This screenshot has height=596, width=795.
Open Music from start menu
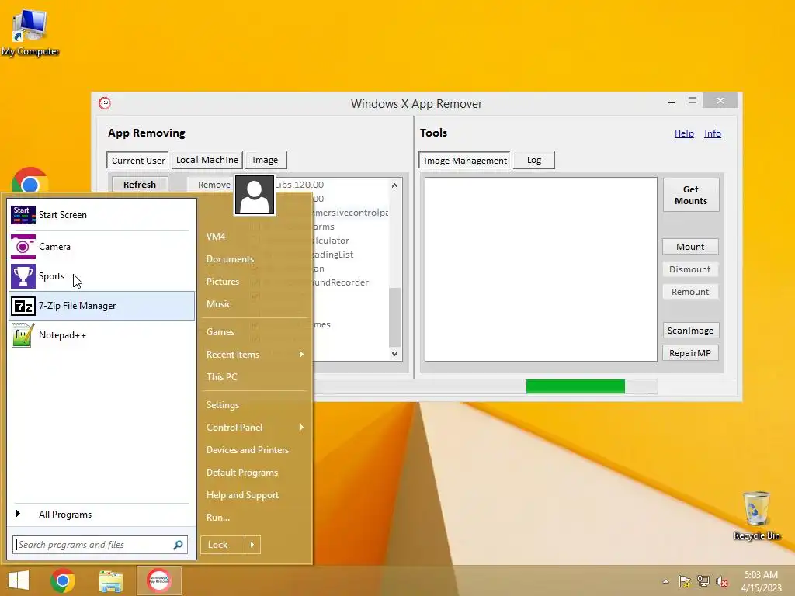[218, 304]
